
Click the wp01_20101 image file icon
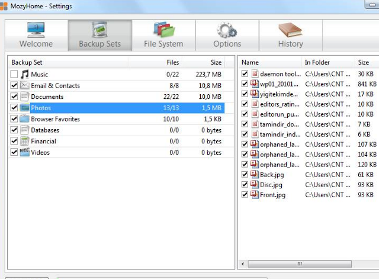(255, 84)
